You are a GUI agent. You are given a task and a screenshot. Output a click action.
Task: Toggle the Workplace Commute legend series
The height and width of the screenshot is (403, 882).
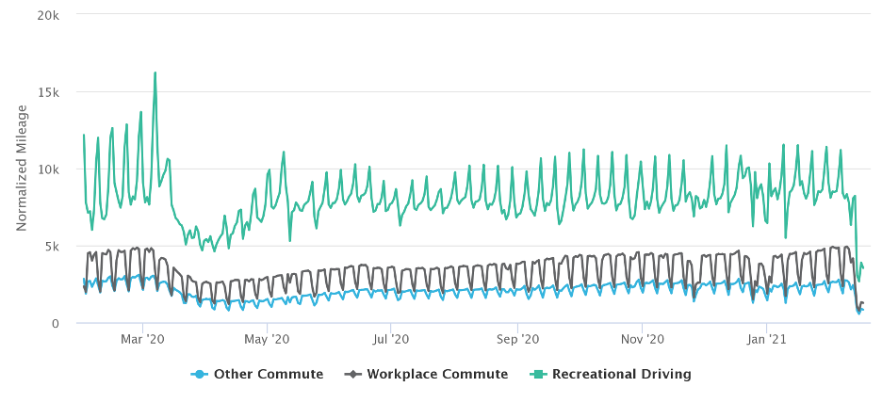[426, 375]
